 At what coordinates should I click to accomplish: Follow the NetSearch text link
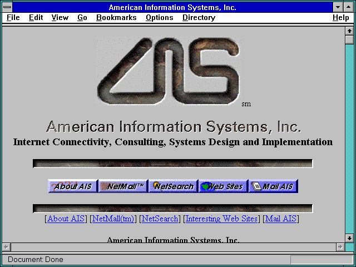coord(160,219)
